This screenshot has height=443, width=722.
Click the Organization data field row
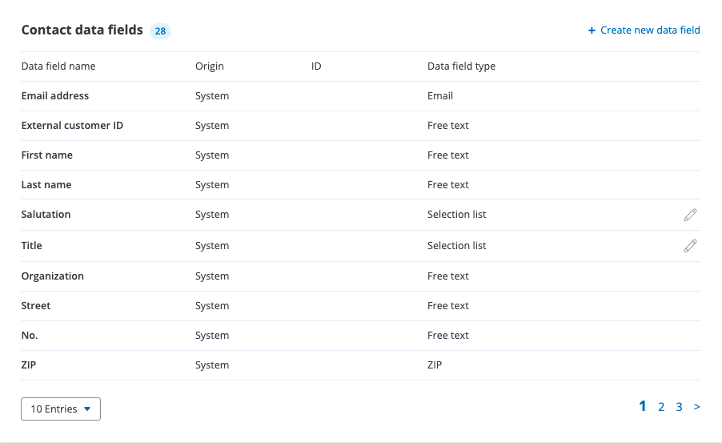point(53,276)
